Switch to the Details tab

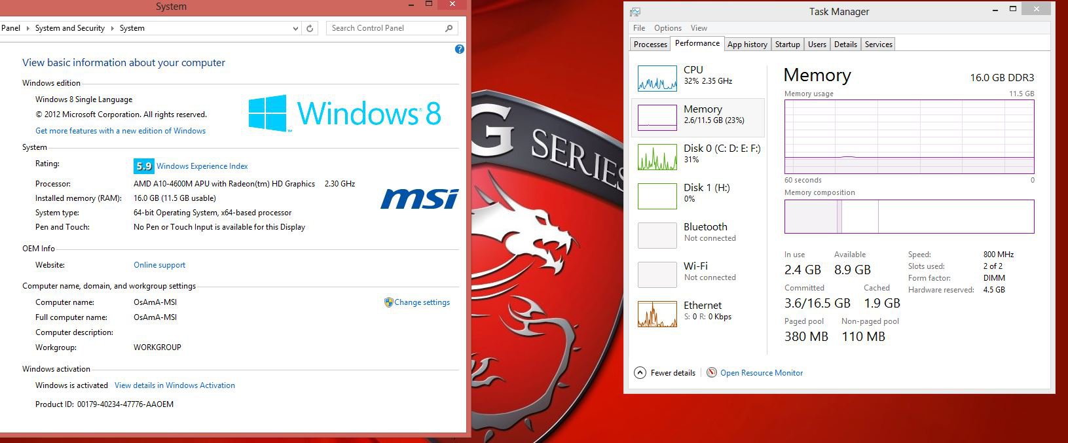point(845,44)
